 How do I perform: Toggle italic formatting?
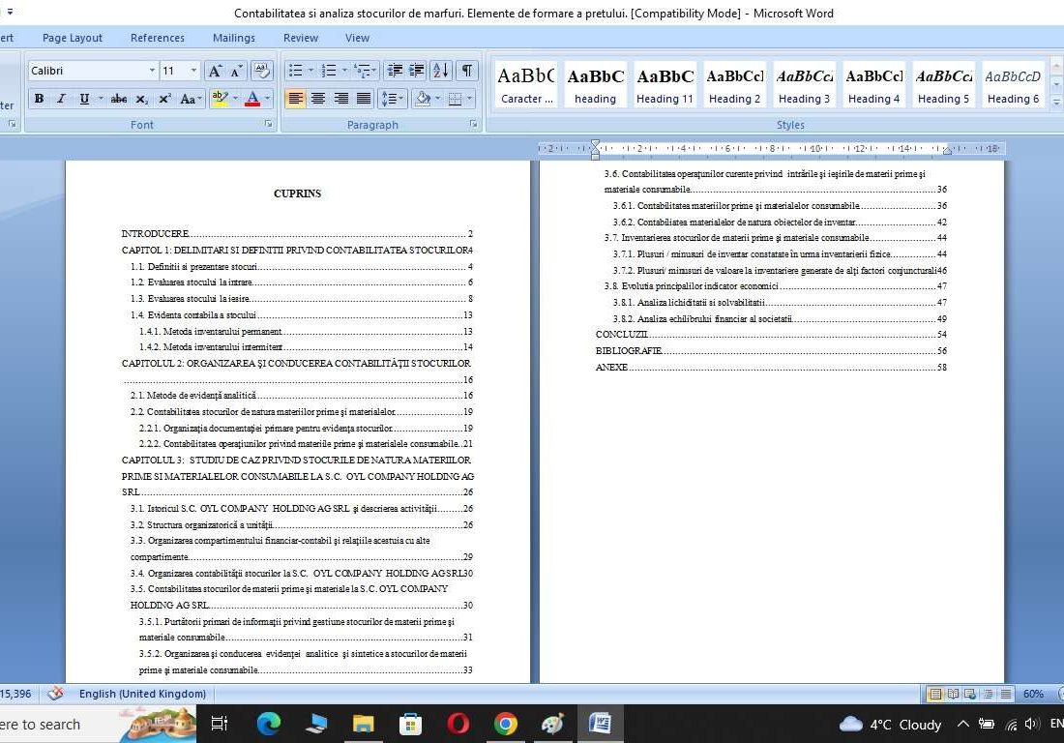[x=61, y=99]
